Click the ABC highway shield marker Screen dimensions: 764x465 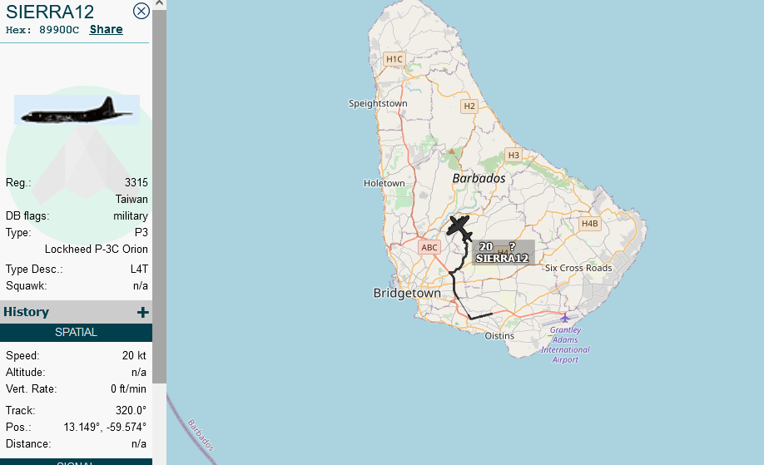tap(429, 247)
